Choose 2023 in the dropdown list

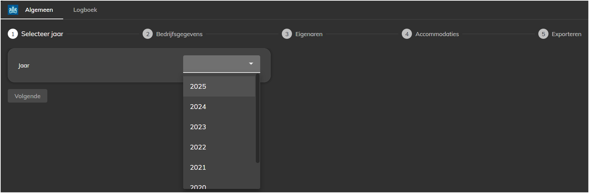click(219, 127)
